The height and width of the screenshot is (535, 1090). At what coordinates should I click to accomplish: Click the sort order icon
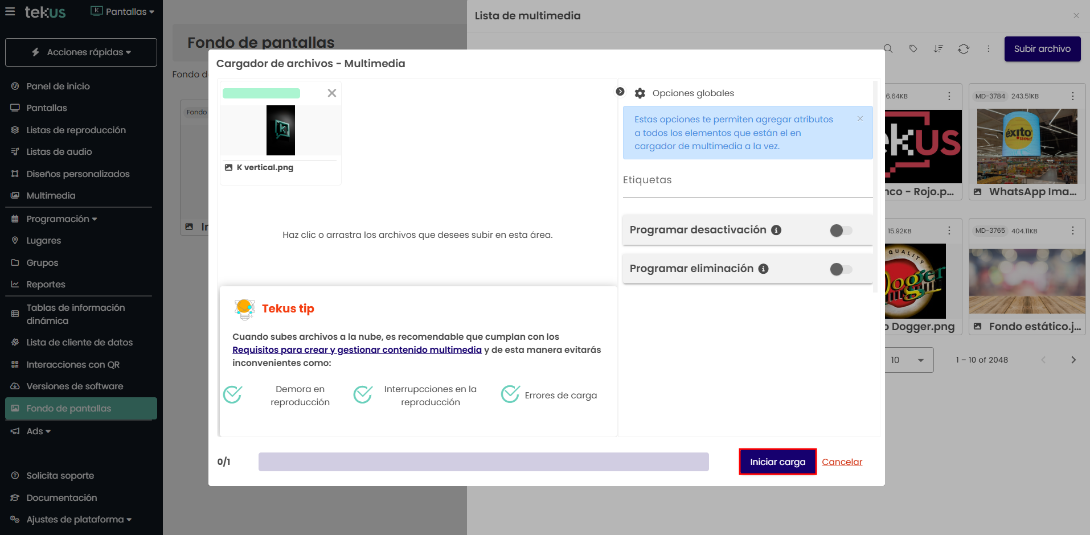point(938,49)
